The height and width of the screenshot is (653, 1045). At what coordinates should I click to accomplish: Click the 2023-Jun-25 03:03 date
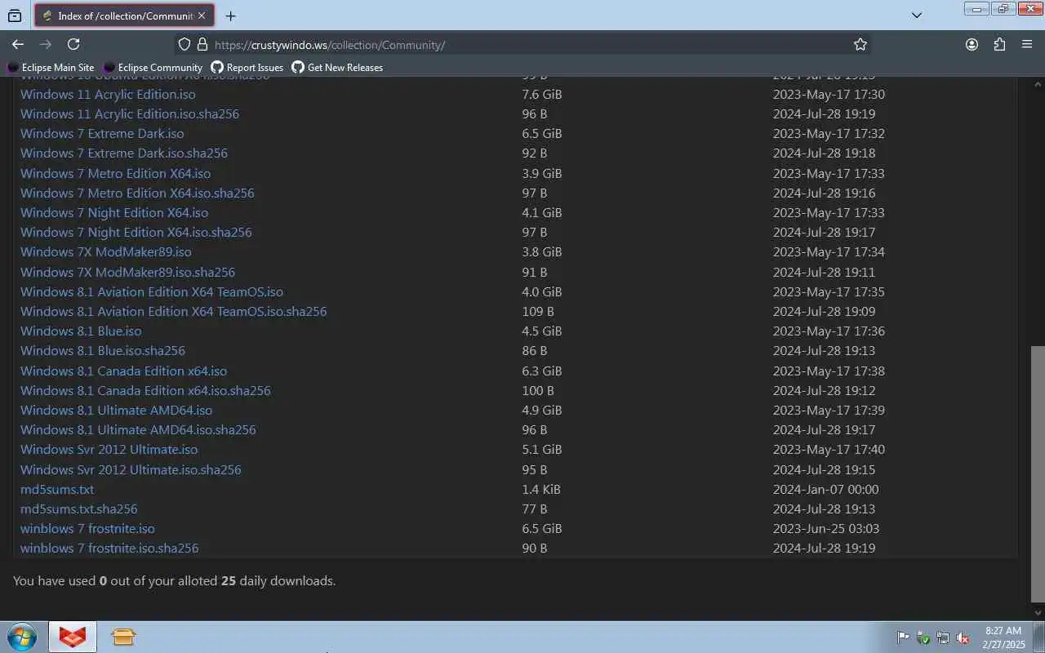point(826,528)
